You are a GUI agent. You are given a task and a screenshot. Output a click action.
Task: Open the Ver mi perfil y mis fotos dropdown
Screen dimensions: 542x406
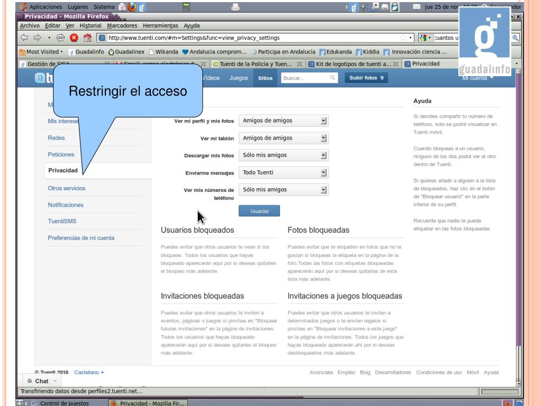click(284, 121)
